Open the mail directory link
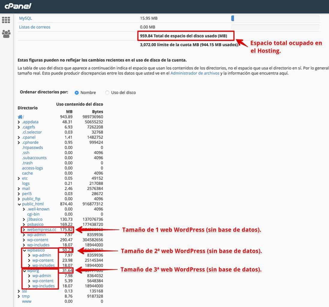Image resolution: width=329 pixels, height=307 pixels. click(26, 189)
